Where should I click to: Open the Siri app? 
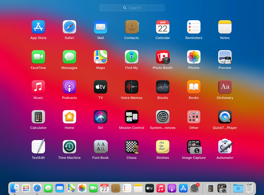coord(101,117)
